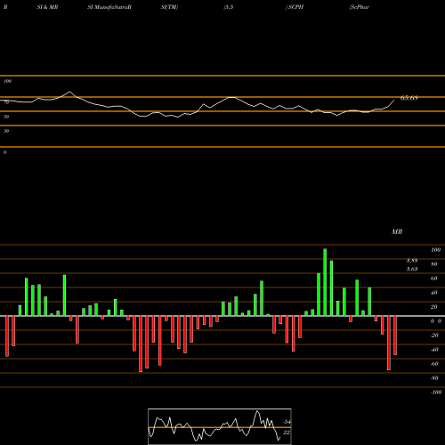Click the 'SCPH' ticker symbol text
The height and width of the screenshot is (445, 445).
(295, 7)
